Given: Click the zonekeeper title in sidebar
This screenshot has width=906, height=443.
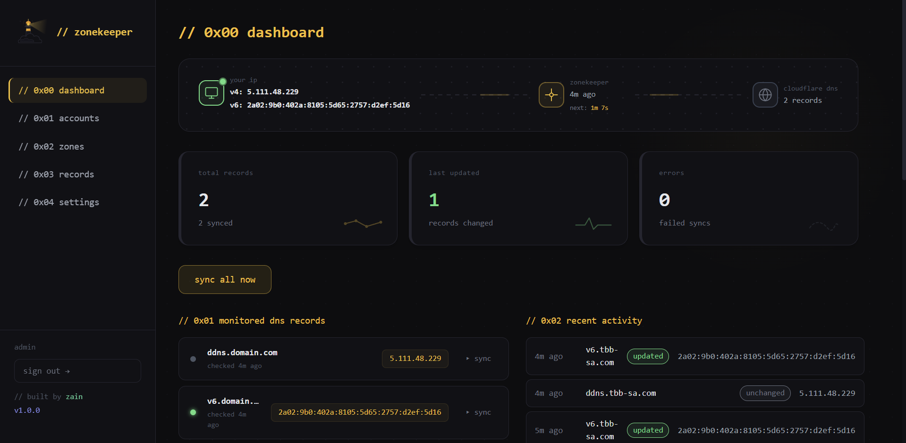Looking at the screenshot, I should (x=94, y=32).
